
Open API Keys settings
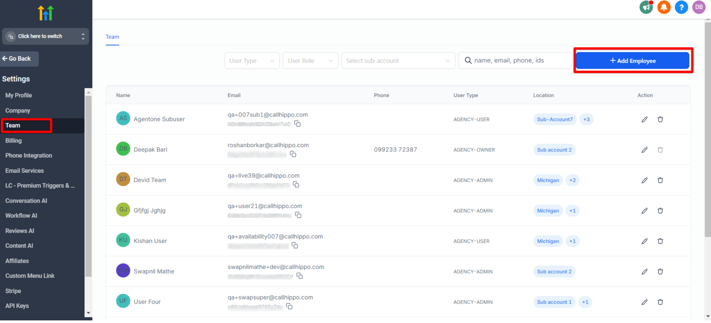[x=17, y=306]
